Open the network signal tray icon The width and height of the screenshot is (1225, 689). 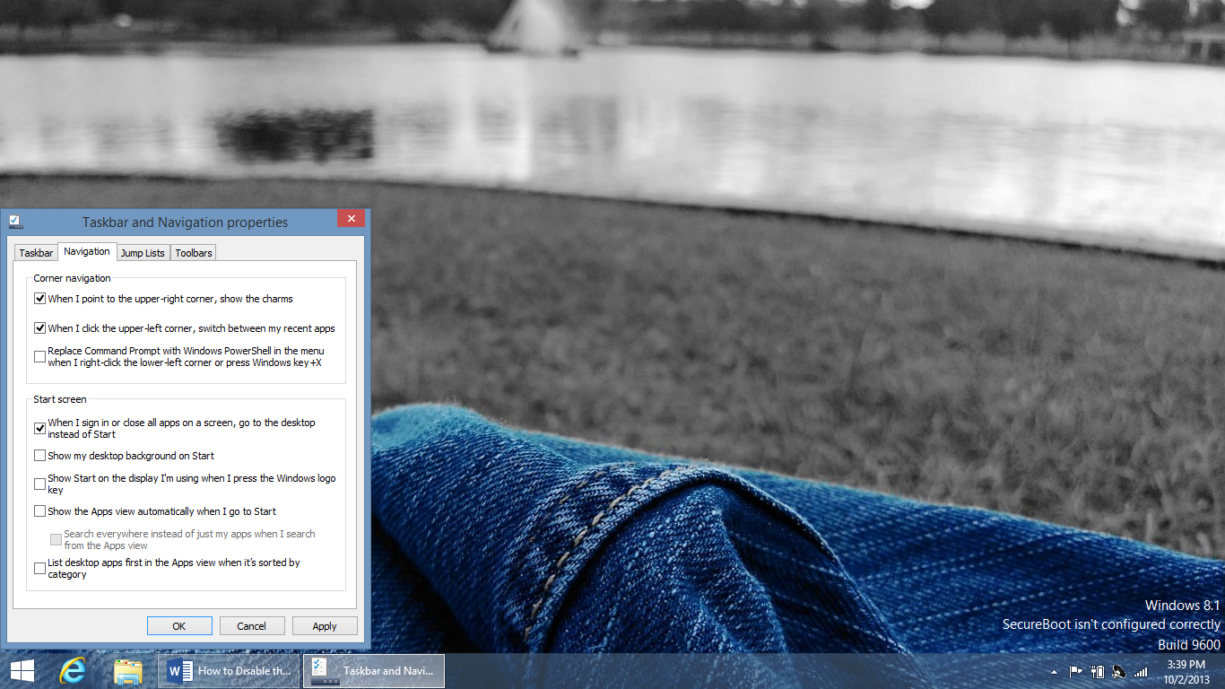(x=1141, y=671)
